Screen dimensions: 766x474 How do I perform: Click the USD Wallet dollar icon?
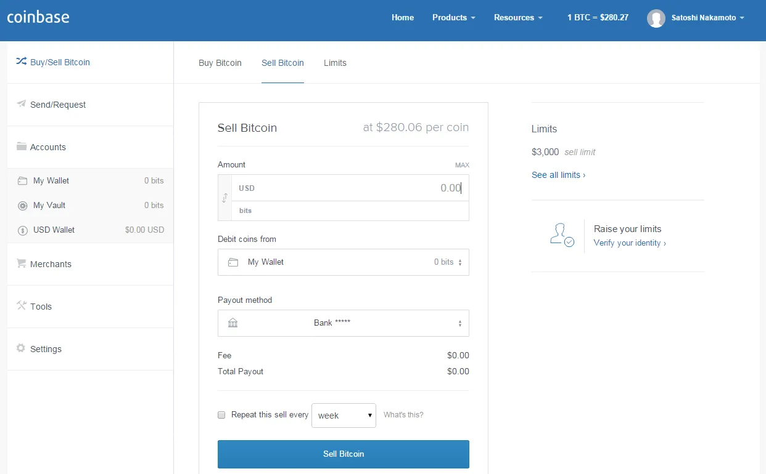(23, 230)
